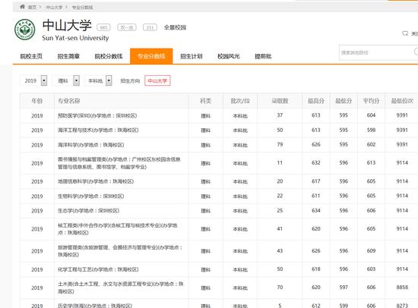The height and width of the screenshot is (308, 418).
Task: Click the 海洋工程与技术 major row name
Action: pyautogui.click(x=98, y=130)
